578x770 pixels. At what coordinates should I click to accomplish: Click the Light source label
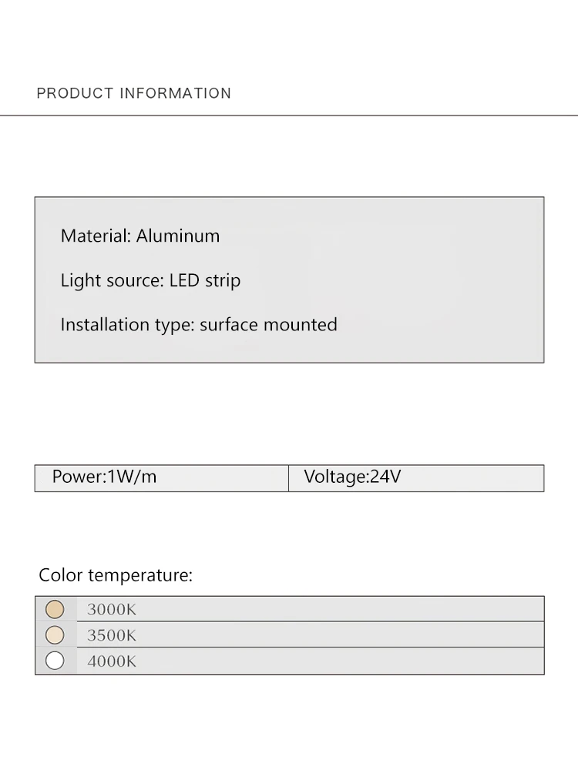click(x=113, y=280)
